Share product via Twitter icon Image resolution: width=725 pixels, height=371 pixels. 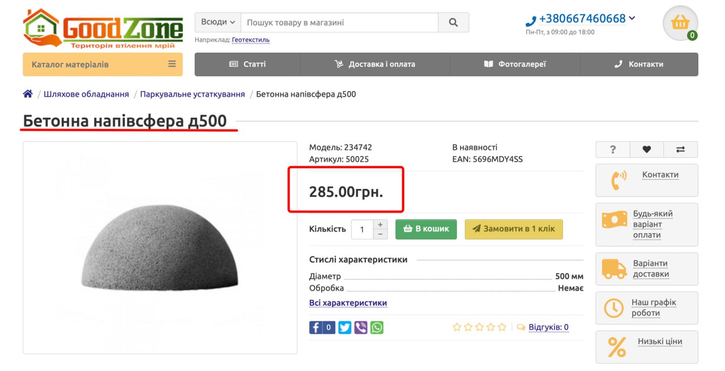(x=345, y=327)
